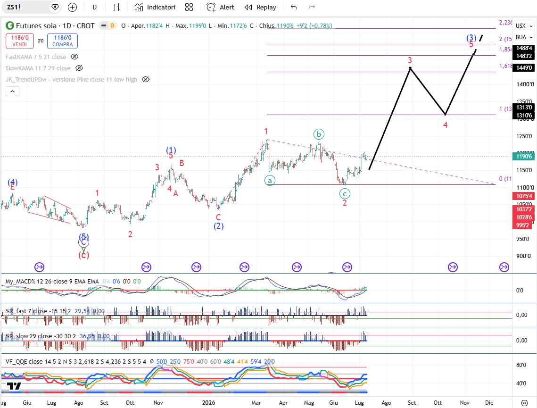
Task: Click the 1075'4 red price label
Action: point(524,196)
